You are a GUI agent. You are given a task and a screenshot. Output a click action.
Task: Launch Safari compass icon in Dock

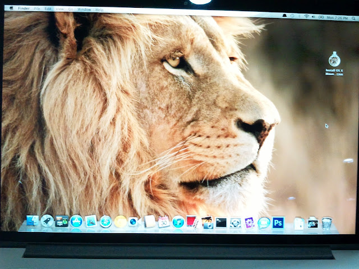(106, 221)
